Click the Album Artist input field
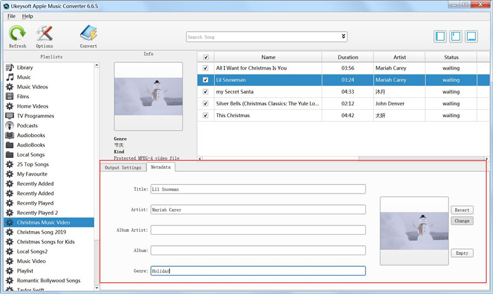Screen dimensions: 493x294 258,230
